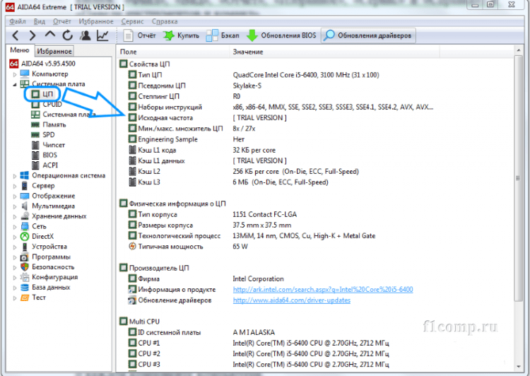Click the DirectX Xbox icon

24,236
